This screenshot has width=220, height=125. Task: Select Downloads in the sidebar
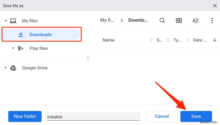pyautogui.click(x=40, y=35)
